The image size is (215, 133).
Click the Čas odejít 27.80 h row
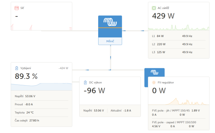[x=42, y=120]
